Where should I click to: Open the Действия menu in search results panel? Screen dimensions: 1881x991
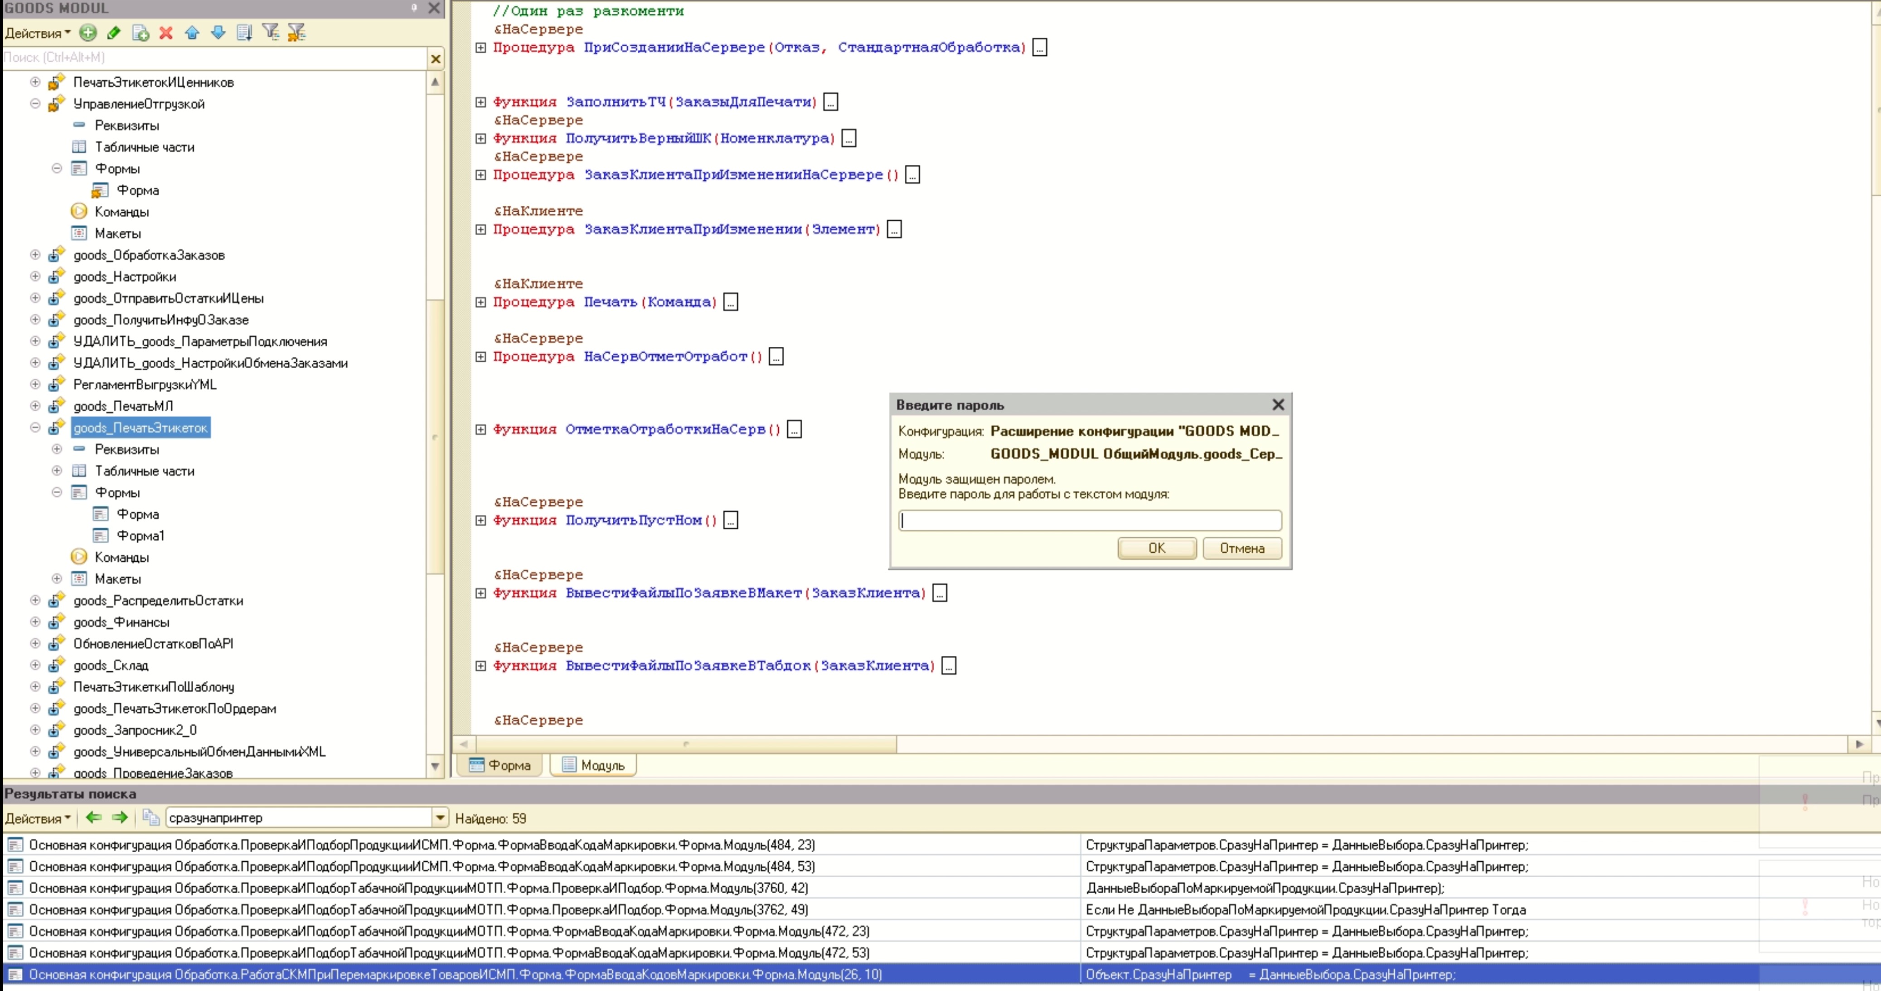tap(37, 818)
